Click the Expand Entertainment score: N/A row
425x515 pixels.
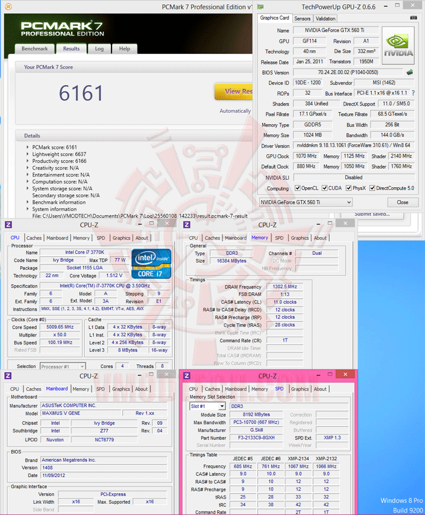(28, 175)
